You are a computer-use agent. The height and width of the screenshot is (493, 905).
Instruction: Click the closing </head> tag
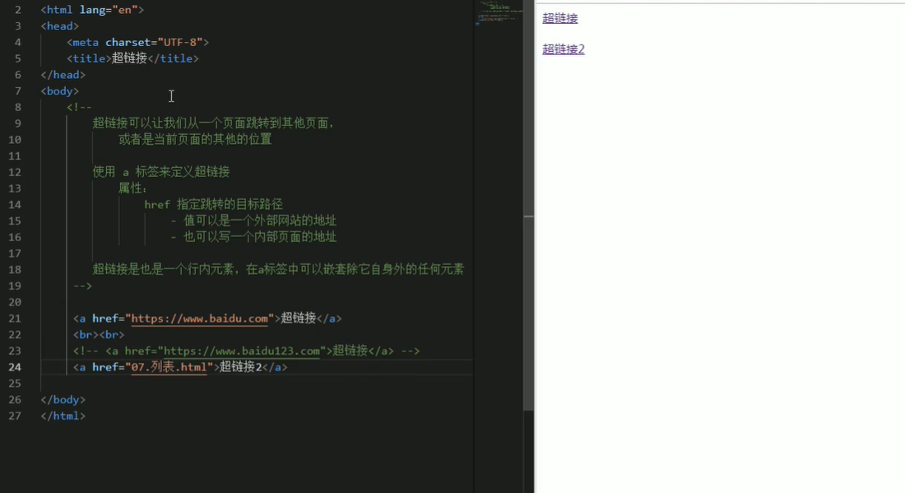pos(63,75)
